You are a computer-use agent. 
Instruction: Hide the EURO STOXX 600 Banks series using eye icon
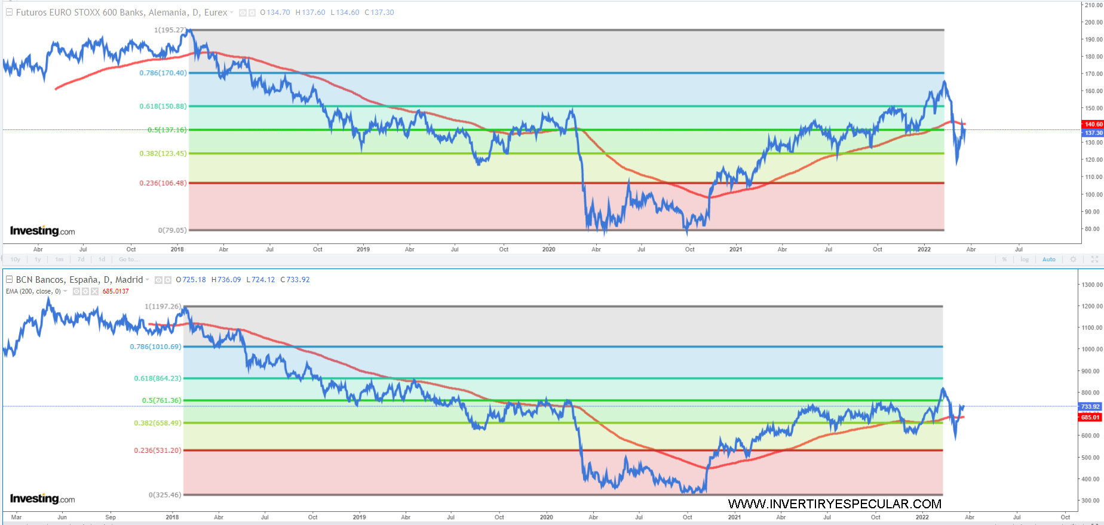243,13
